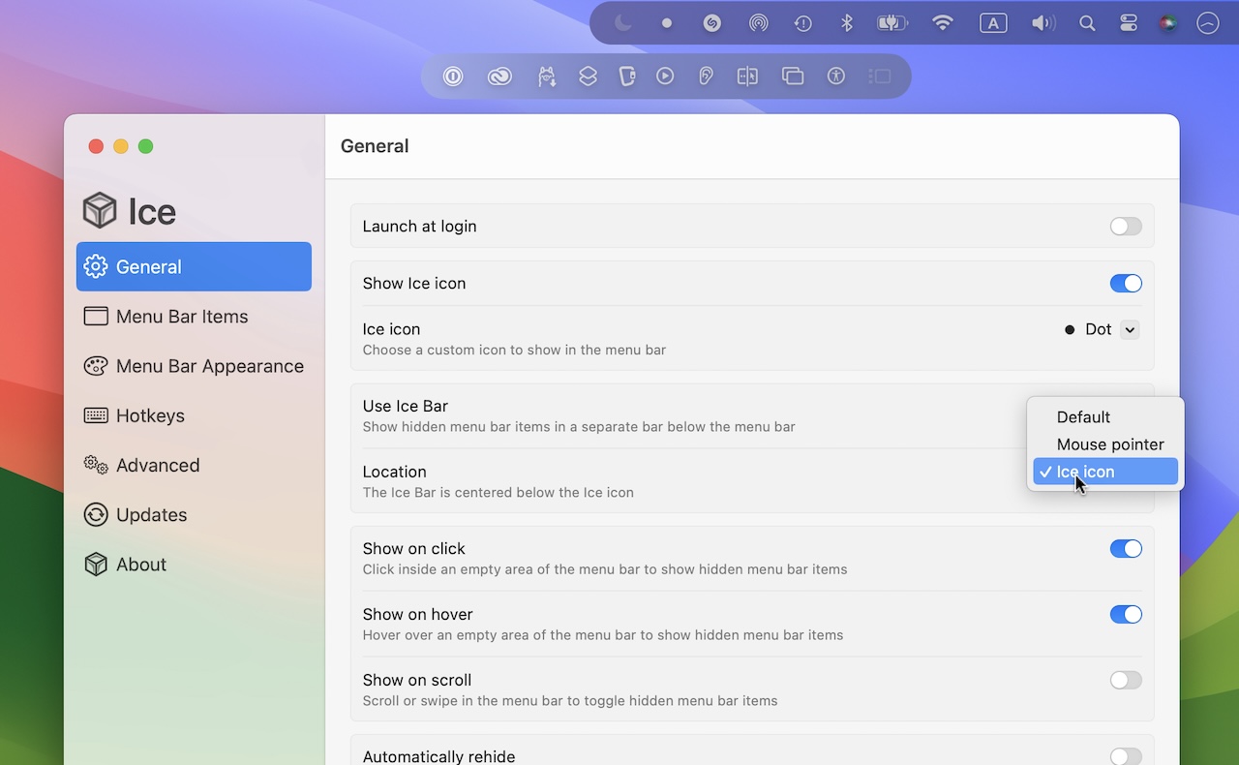Click the Focus moon icon in menu bar
This screenshot has height=765, width=1239.
(x=623, y=23)
